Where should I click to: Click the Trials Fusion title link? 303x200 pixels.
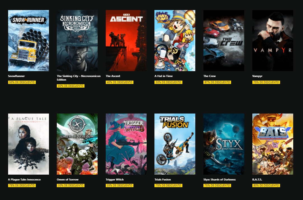point(163,180)
